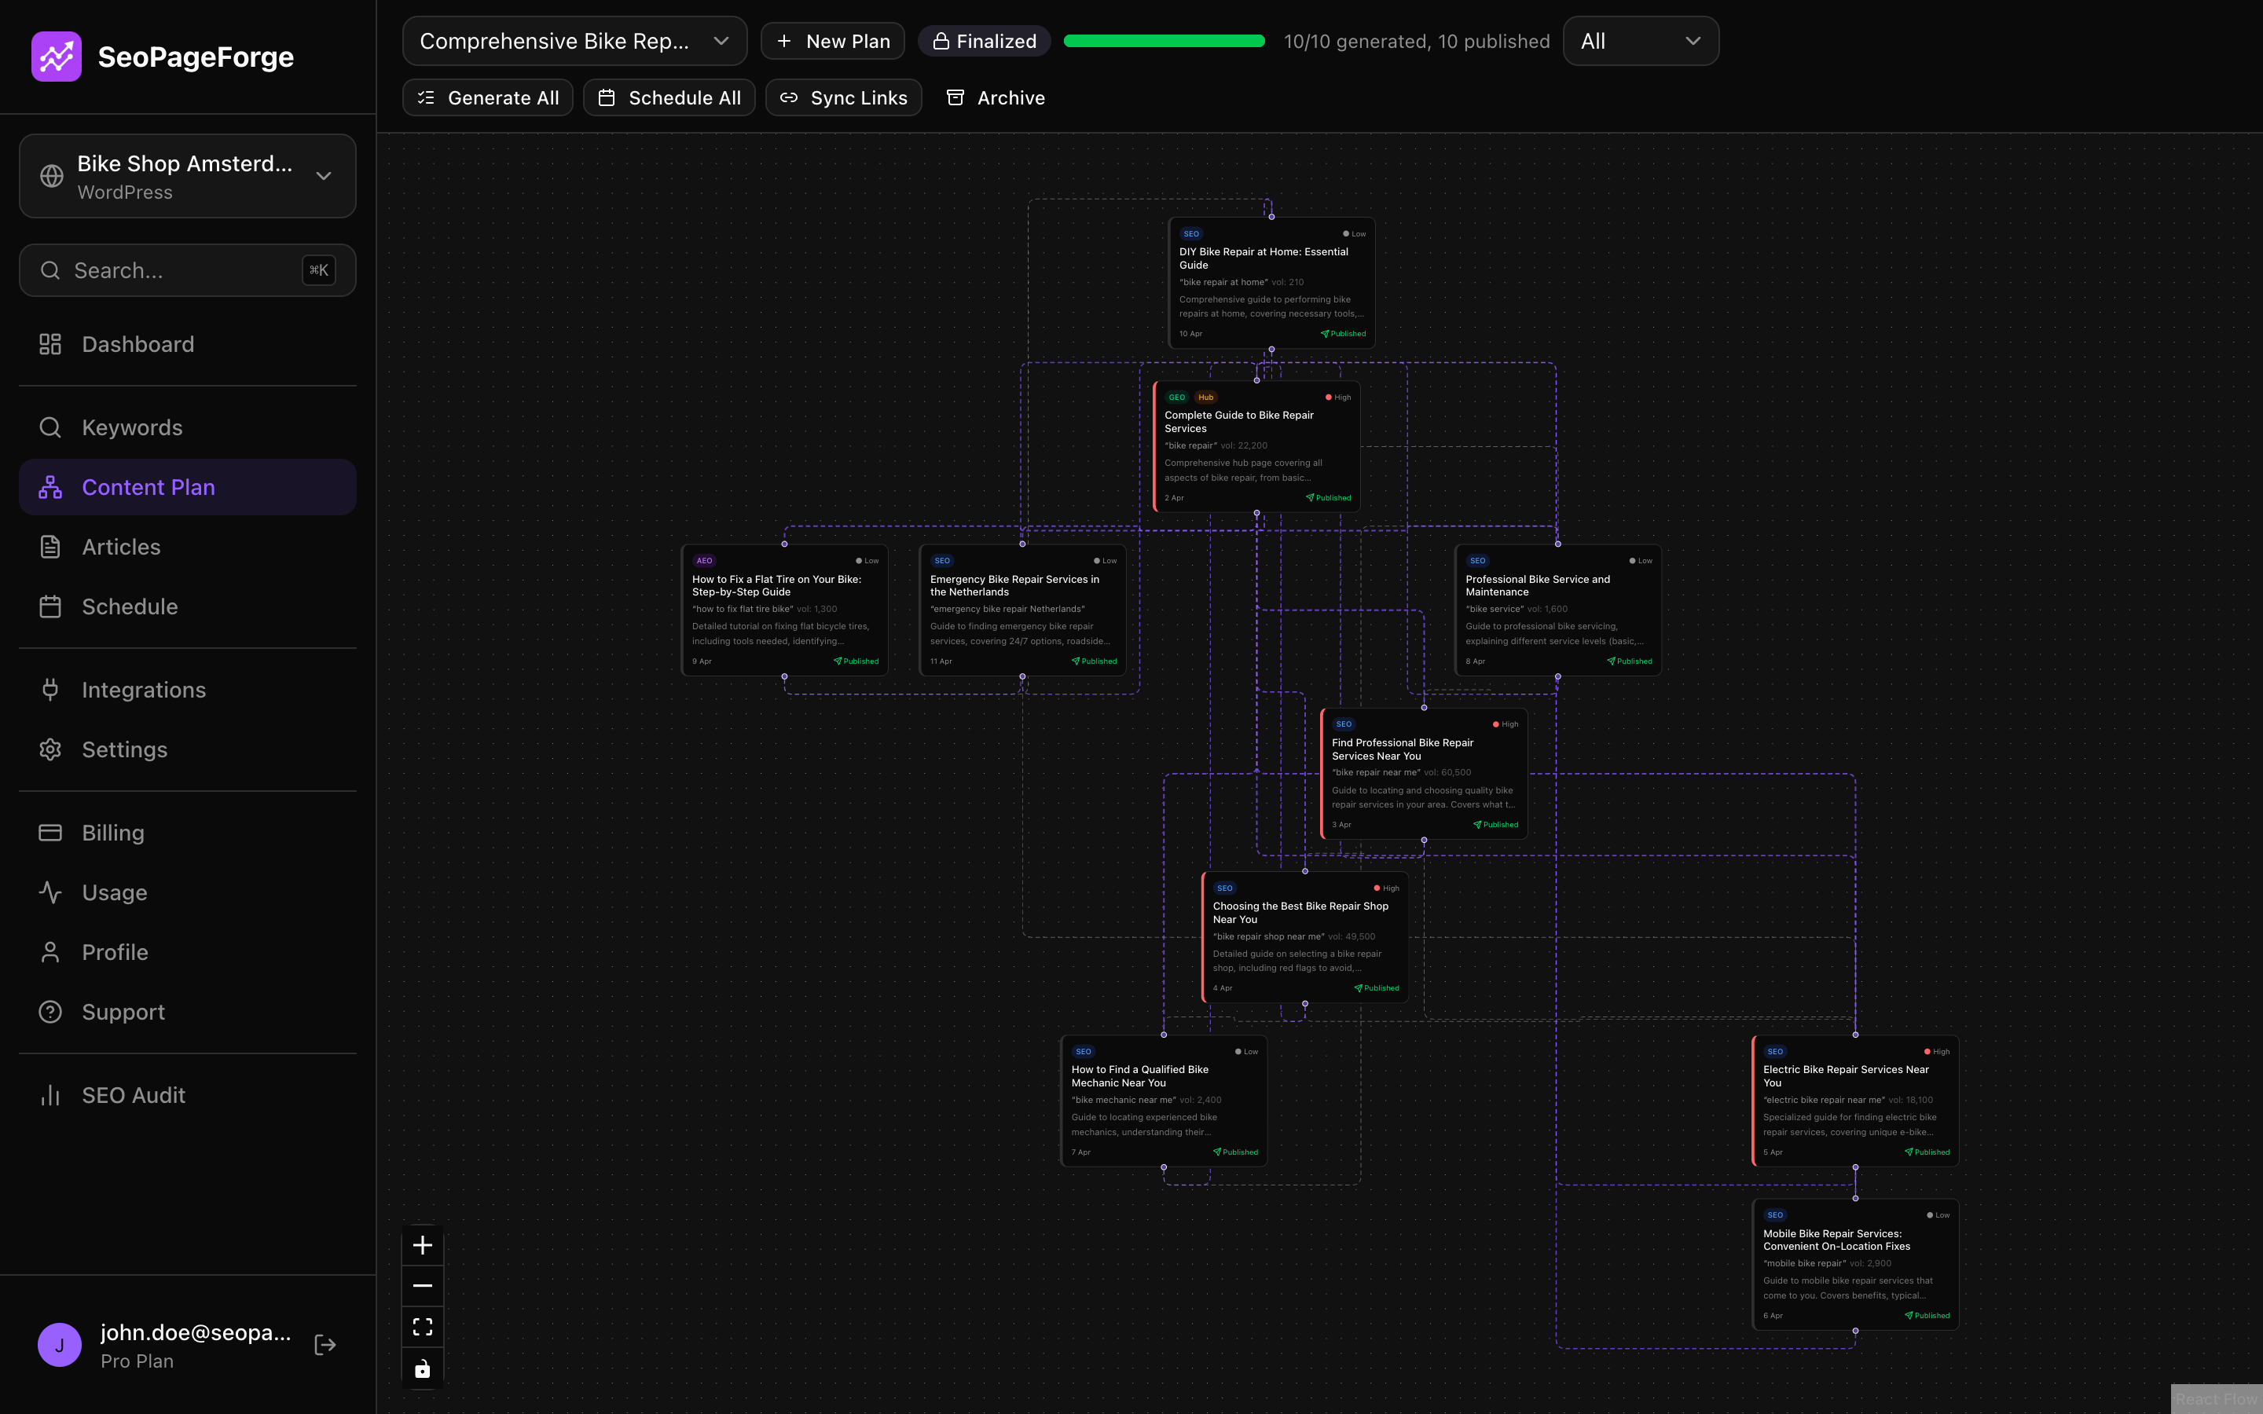Viewport: 2263px width, 1414px height.
Task: Click the Hub badge on Complete Guide card
Action: point(1206,397)
